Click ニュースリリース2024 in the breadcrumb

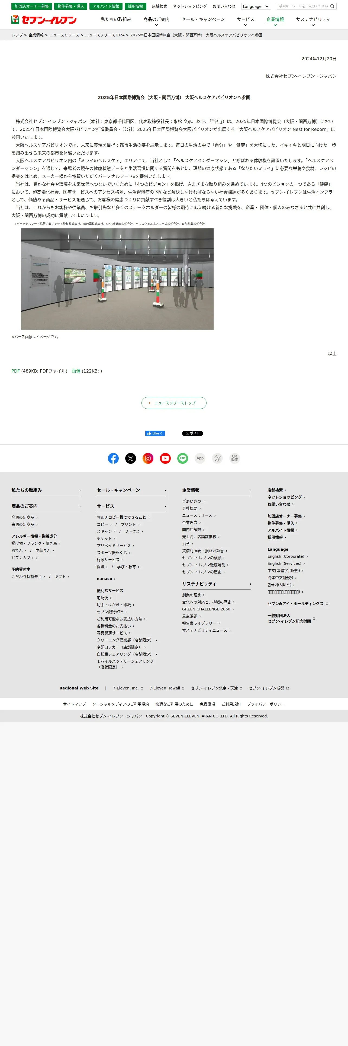tap(105, 35)
